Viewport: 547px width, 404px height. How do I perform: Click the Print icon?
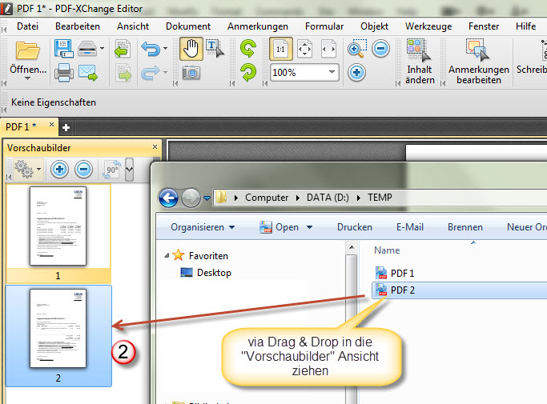(x=63, y=73)
